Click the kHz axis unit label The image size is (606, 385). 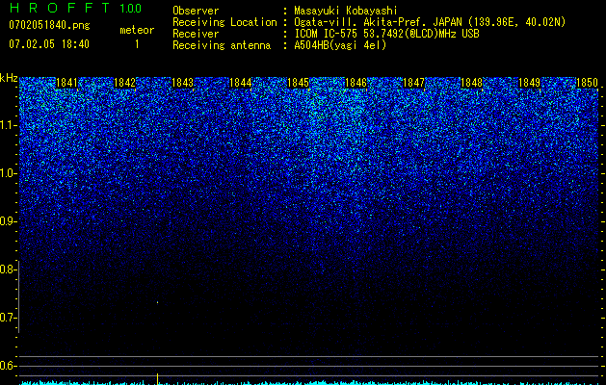[9, 78]
